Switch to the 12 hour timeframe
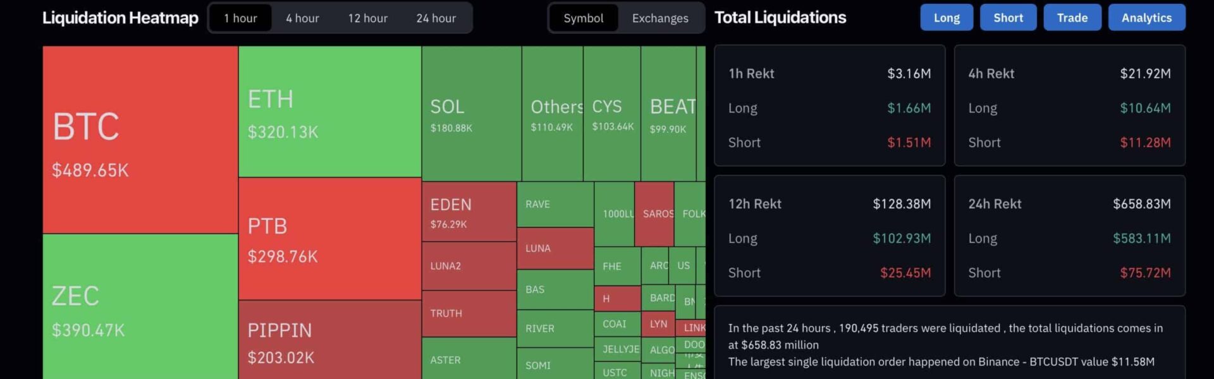Image resolution: width=1214 pixels, height=379 pixels. (x=367, y=18)
